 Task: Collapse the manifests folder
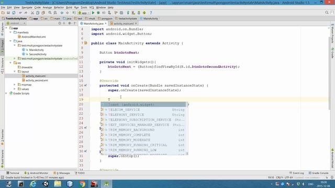(10, 32)
